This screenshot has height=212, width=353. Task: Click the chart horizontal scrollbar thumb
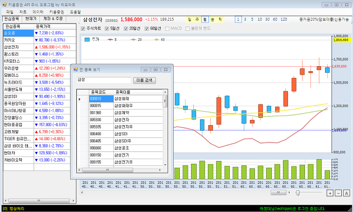point(278,192)
